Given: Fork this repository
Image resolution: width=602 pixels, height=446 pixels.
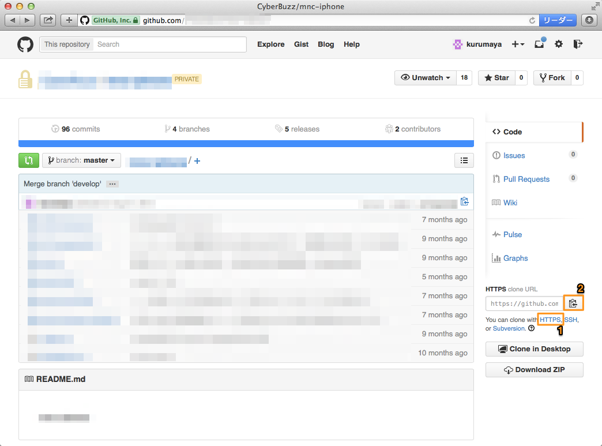Looking at the screenshot, I should click(x=552, y=77).
